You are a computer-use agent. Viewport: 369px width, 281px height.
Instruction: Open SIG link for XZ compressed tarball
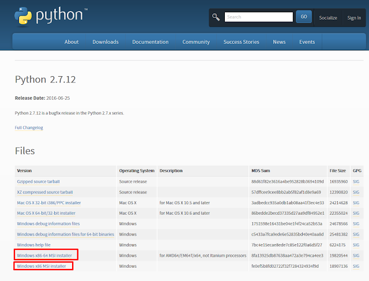click(356, 192)
